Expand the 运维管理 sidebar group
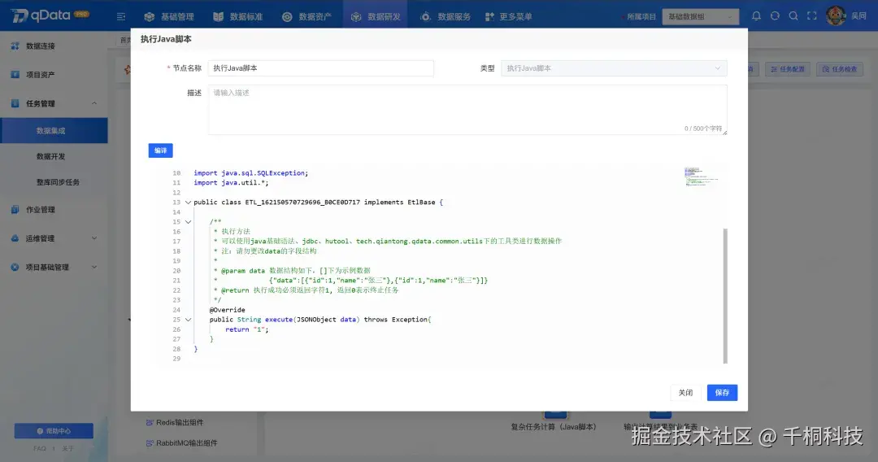Viewport: 878px width, 462px height. point(54,238)
